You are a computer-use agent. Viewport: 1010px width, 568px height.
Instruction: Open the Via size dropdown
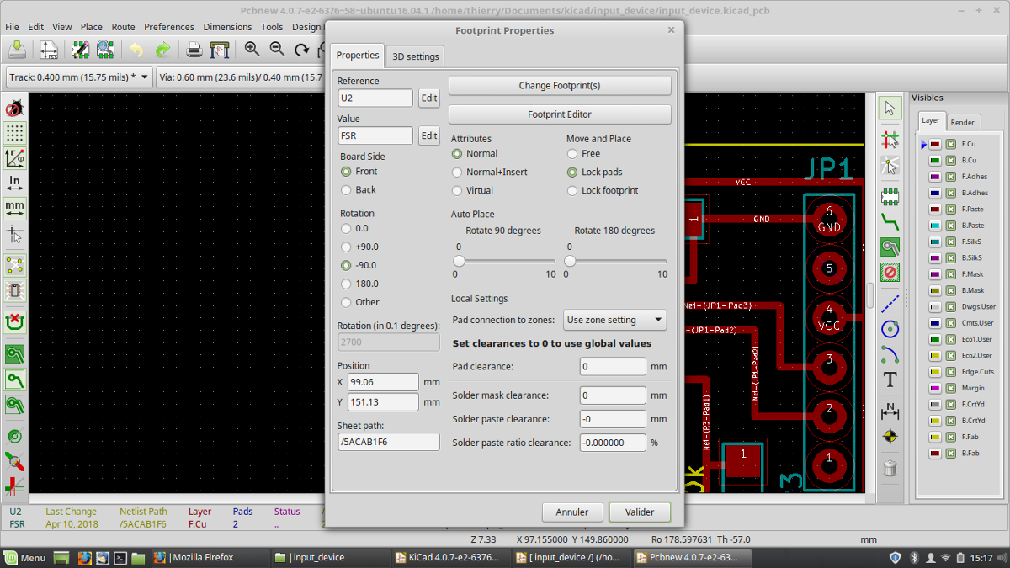tap(240, 77)
